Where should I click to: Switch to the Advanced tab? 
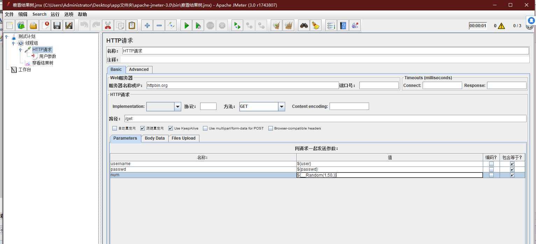[x=139, y=69]
